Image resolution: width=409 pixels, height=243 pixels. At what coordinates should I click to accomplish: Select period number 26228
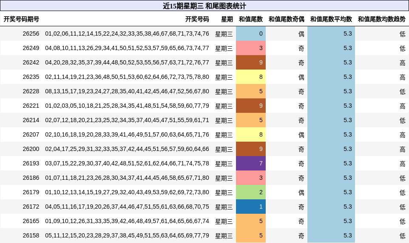pyautogui.click(x=31, y=92)
